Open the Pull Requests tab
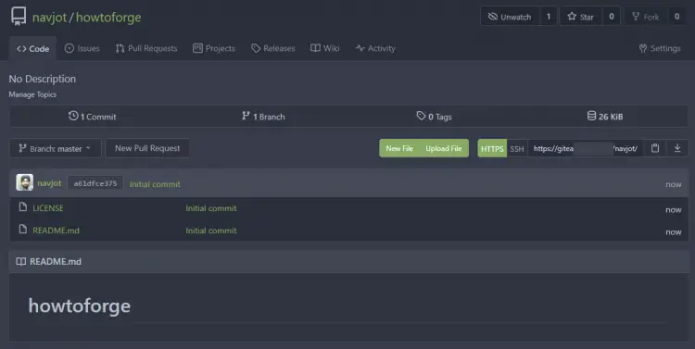The width and height of the screenshot is (695, 349). click(x=146, y=48)
